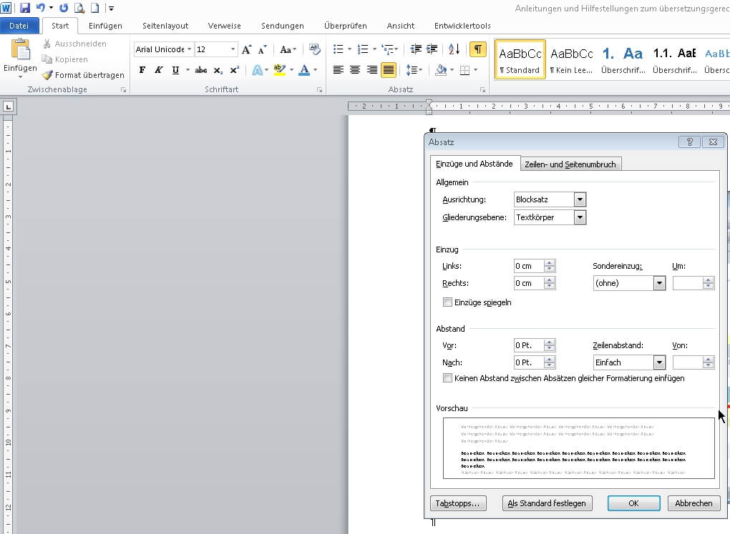Click the Bold formatting icon
This screenshot has width=730, height=534.
[x=142, y=70]
